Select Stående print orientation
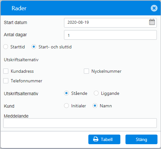Viewport: 161px width, 149px height. (66, 93)
